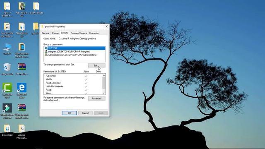Viewport: 265px width, 149px height.
Task: Click the permissions list scroll-up arrow
Action: (104, 75)
